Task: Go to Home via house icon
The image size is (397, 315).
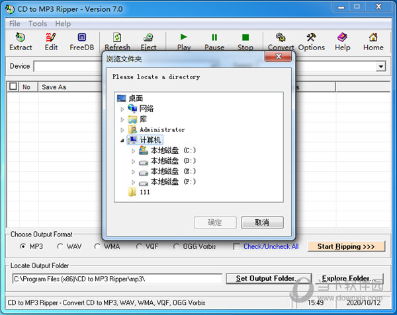Action: [373, 38]
